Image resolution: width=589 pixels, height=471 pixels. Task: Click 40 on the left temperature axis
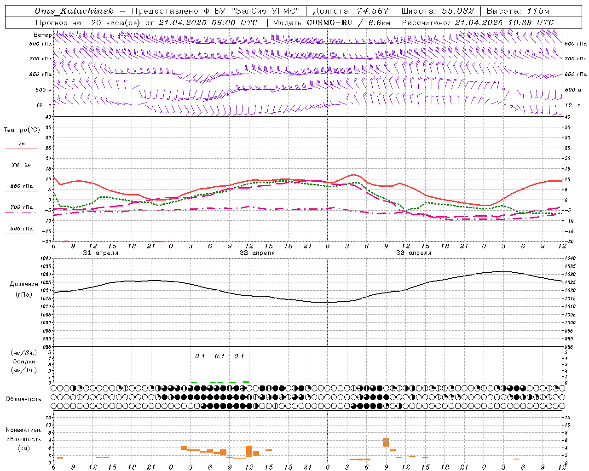[48, 117]
